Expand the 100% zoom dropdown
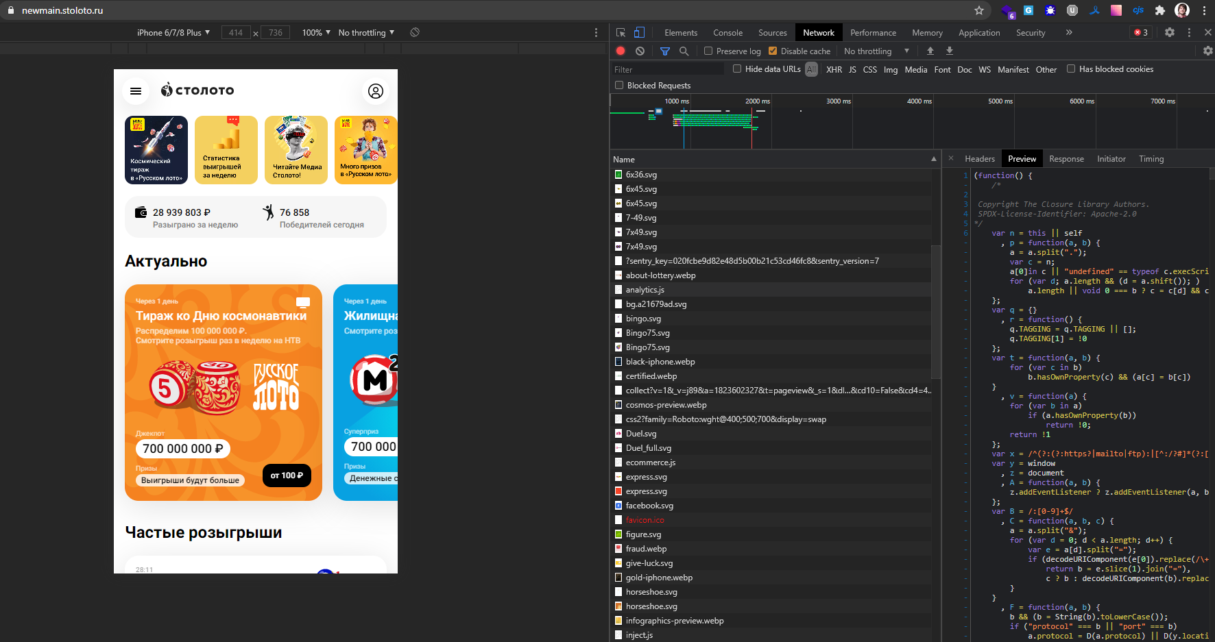1215x642 pixels. pyautogui.click(x=316, y=32)
